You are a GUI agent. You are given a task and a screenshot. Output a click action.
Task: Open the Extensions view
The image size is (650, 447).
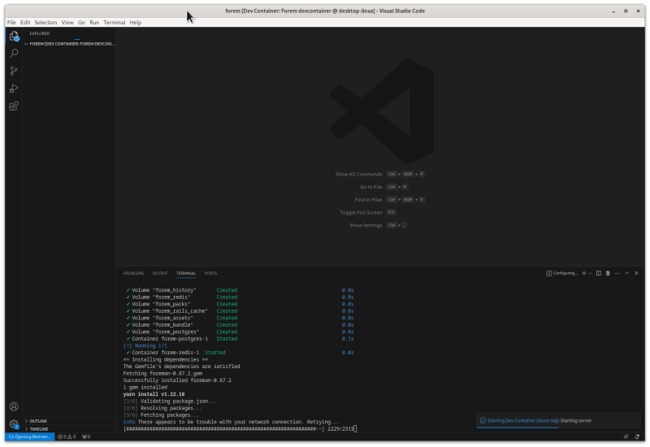[14, 106]
